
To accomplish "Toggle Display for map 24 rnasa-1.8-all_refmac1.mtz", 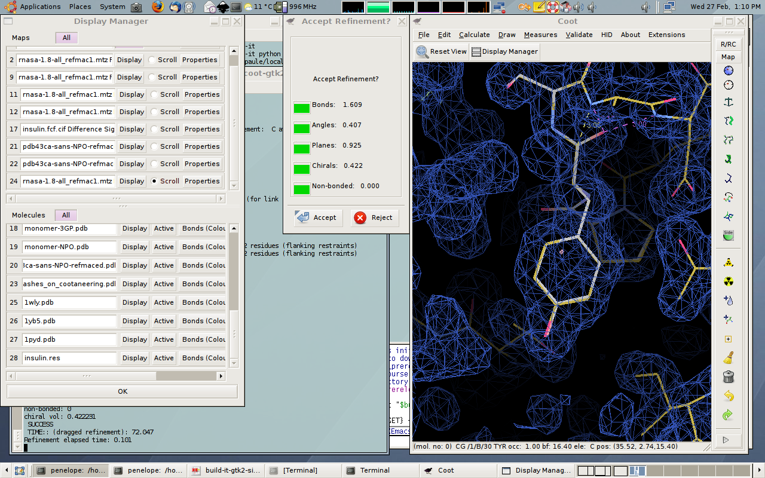I will (131, 181).
